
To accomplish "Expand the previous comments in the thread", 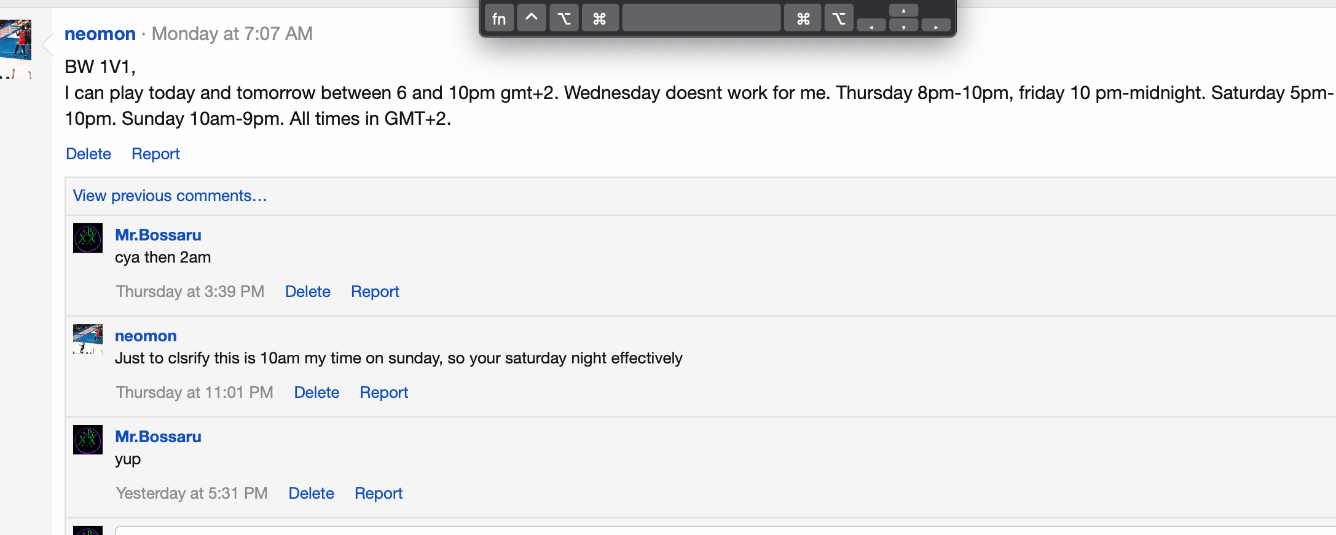I will point(170,196).
